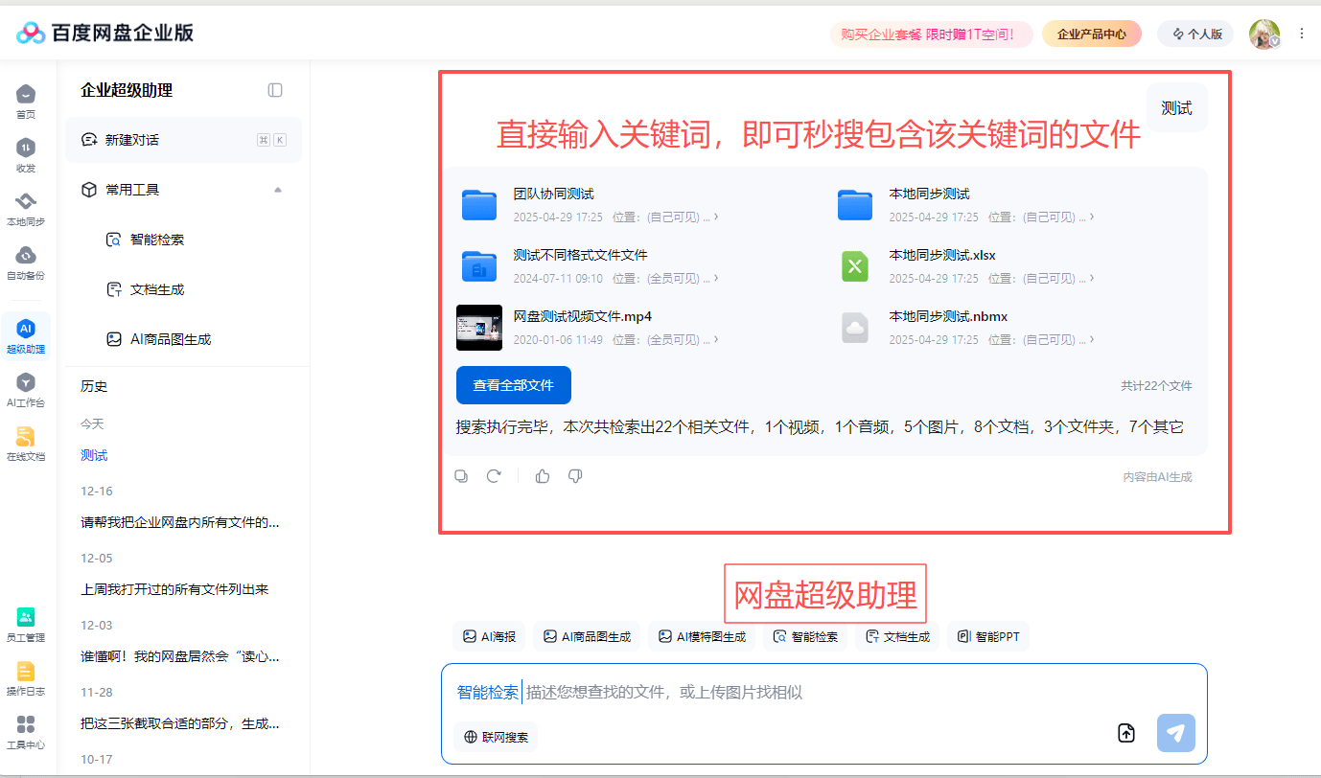The image size is (1321, 778).
Task: Select 智能检索 in the tools list
Action: (157, 240)
